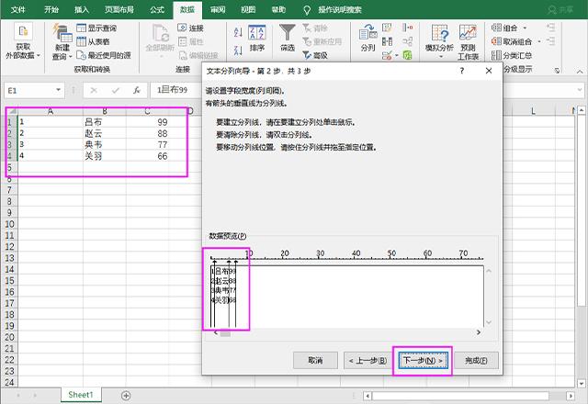588x404 pixels.
Task: Switch to the 审阅 tab
Action: [x=218, y=10]
